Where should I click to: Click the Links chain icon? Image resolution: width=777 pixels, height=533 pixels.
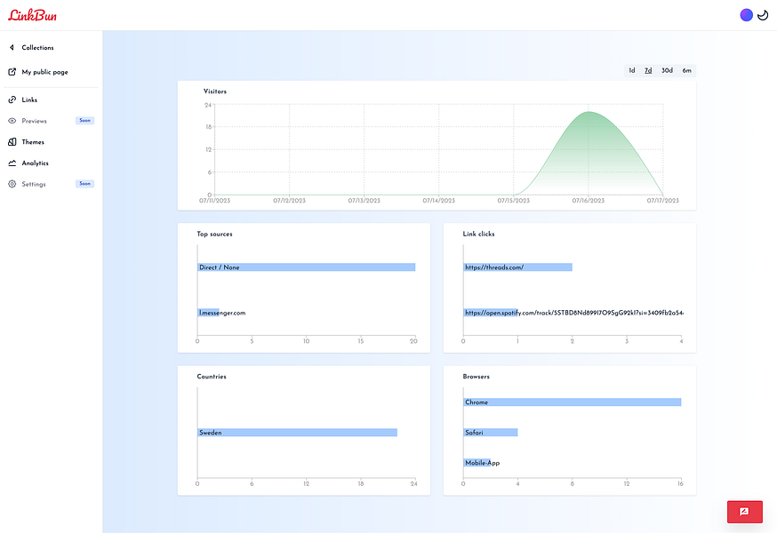12,99
